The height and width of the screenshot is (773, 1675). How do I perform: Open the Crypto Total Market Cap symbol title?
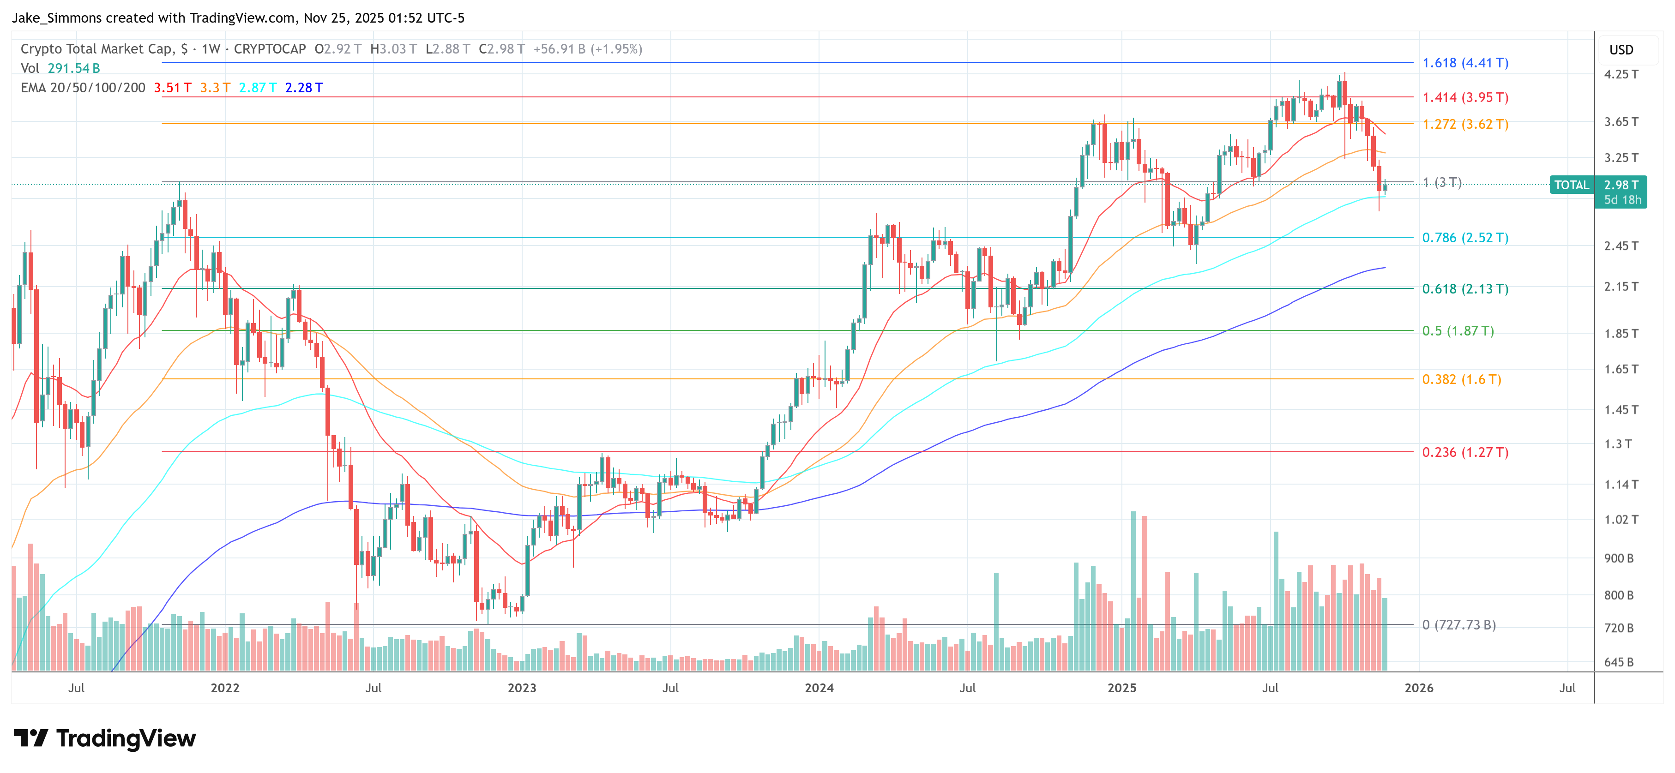pyautogui.click(x=97, y=49)
